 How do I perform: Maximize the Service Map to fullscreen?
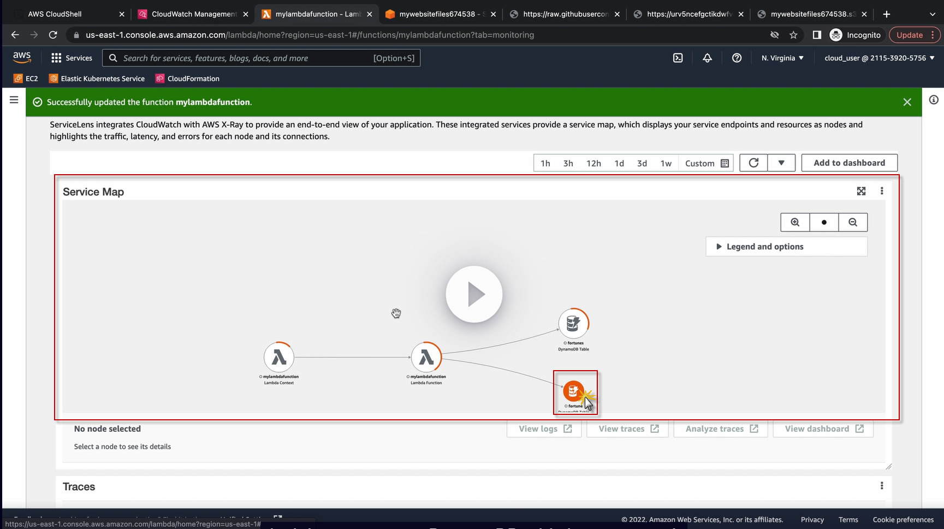click(861, 191)
